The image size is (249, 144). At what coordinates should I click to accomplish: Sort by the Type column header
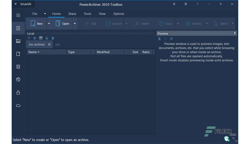(78, 52)
